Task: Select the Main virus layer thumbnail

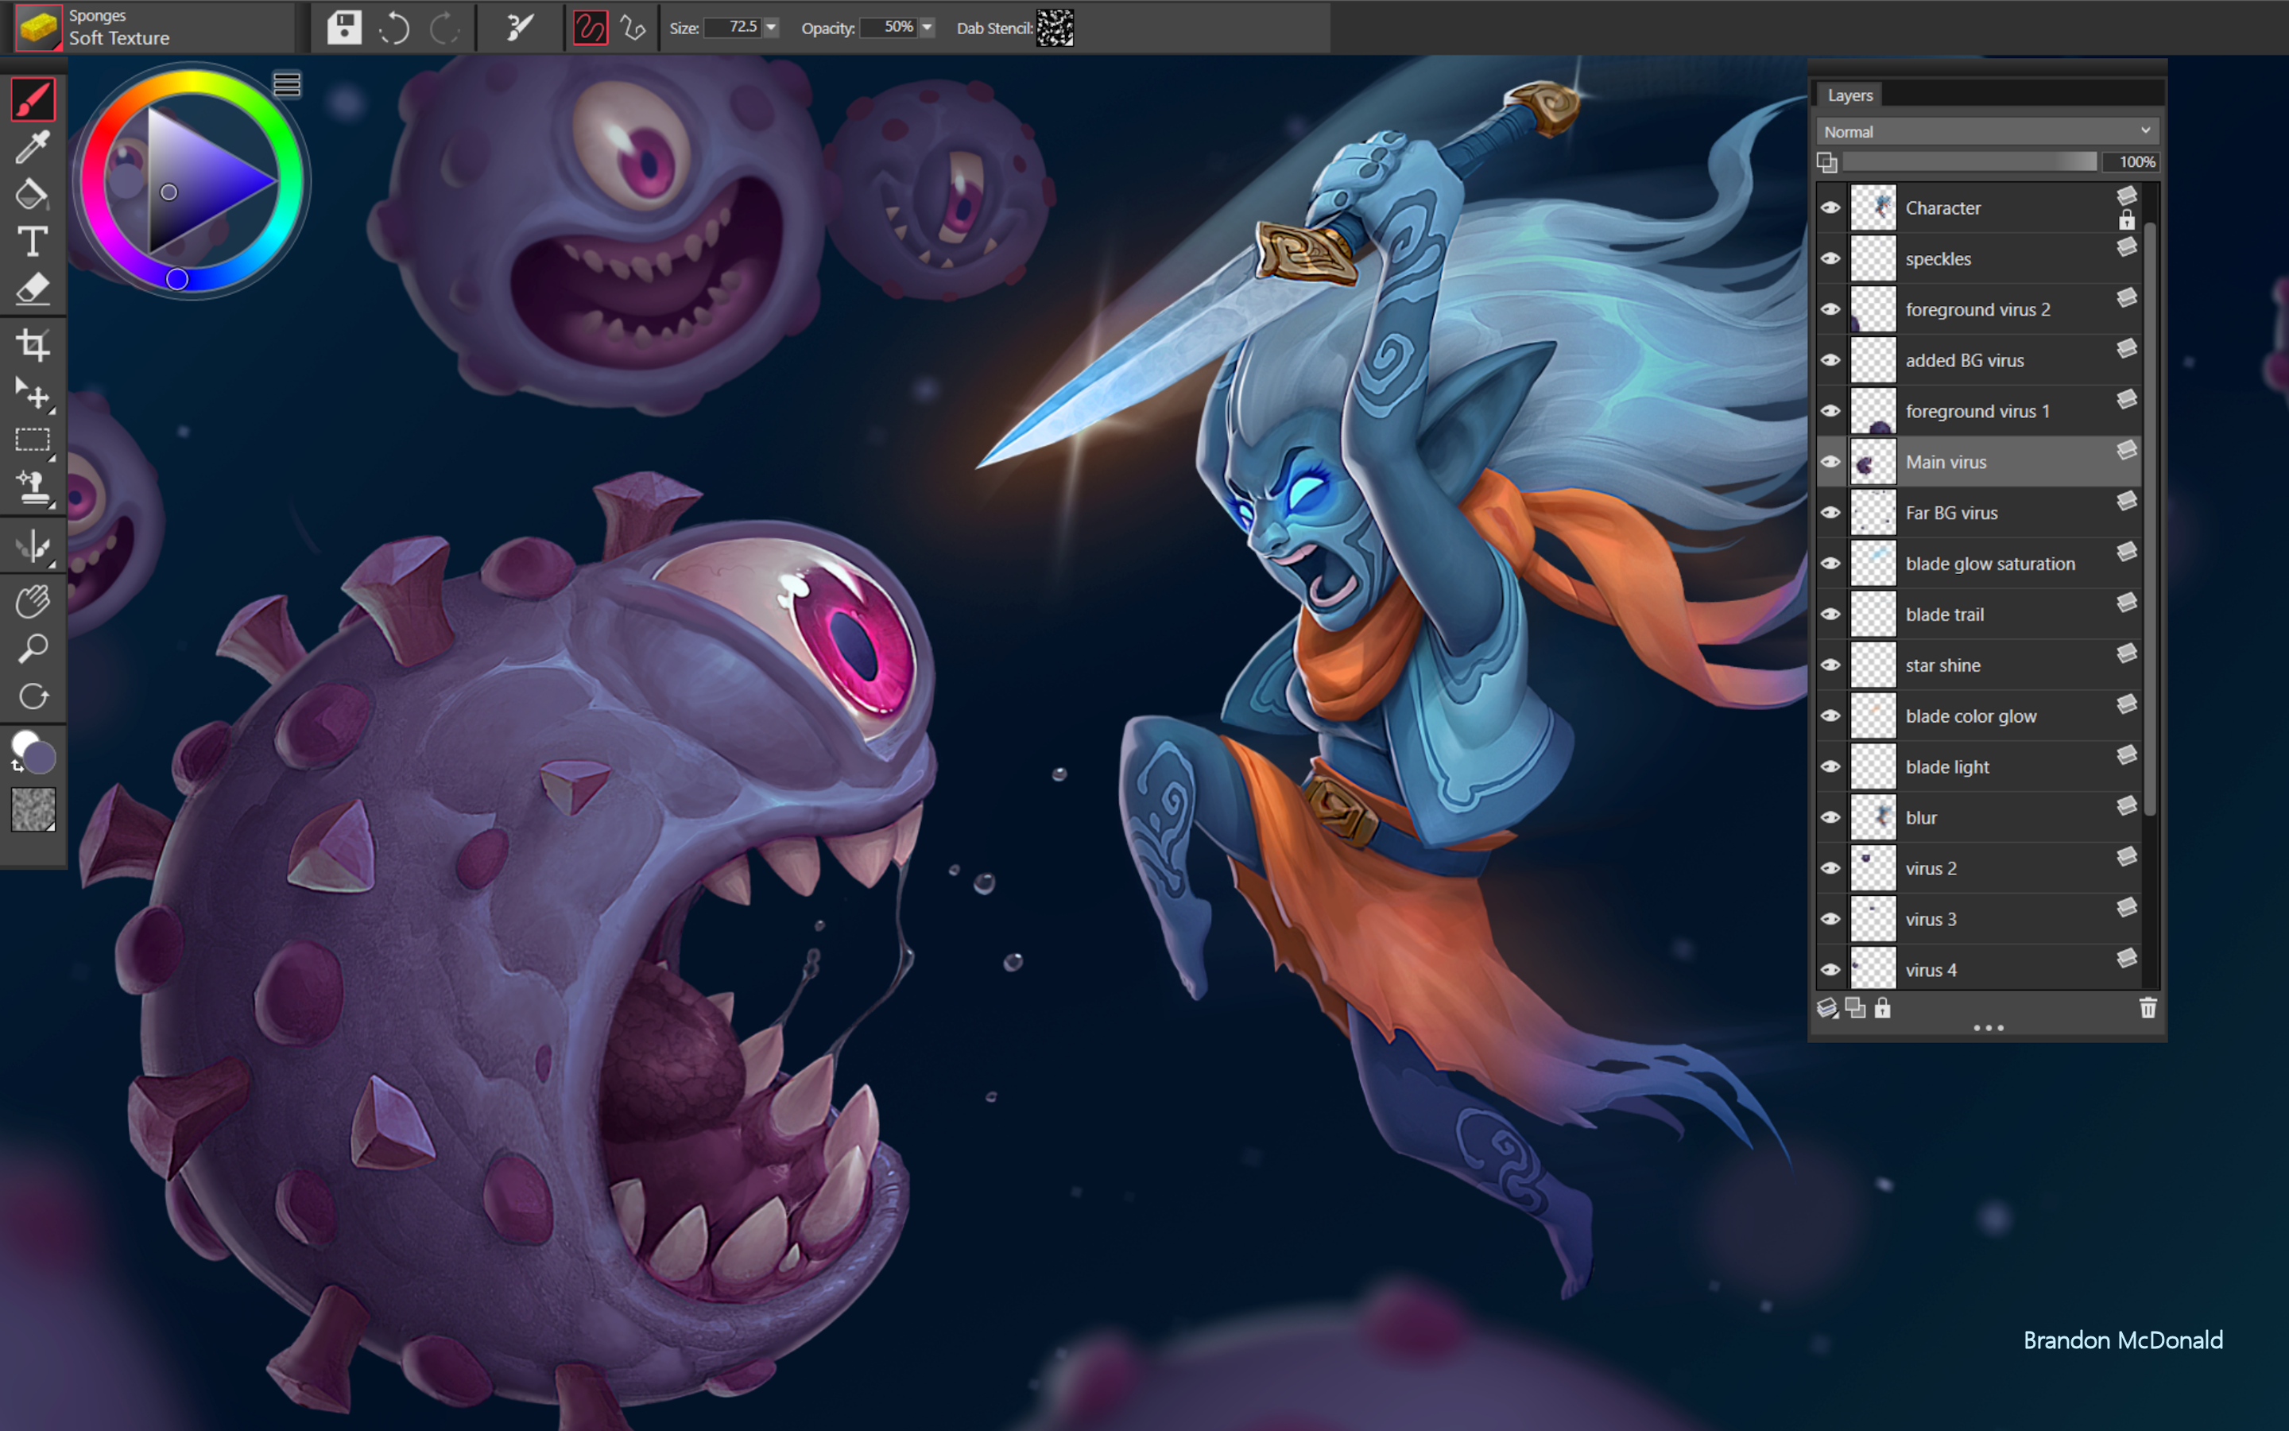Action: [x=1874, y=461]
